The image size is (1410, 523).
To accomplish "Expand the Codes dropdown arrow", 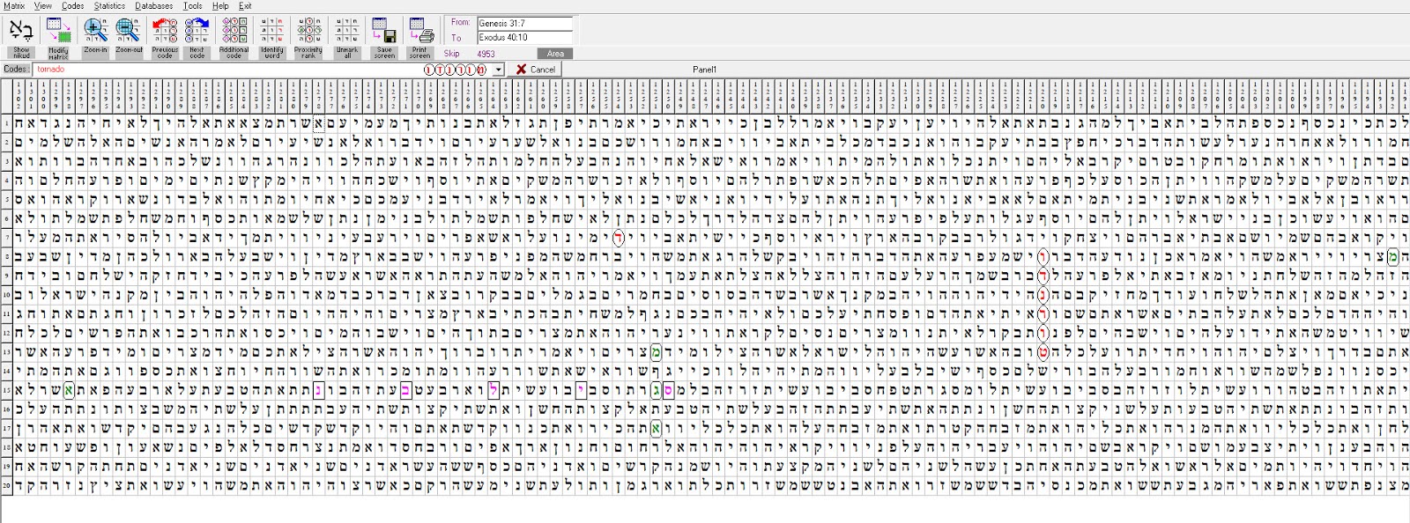I will point(498,70).
